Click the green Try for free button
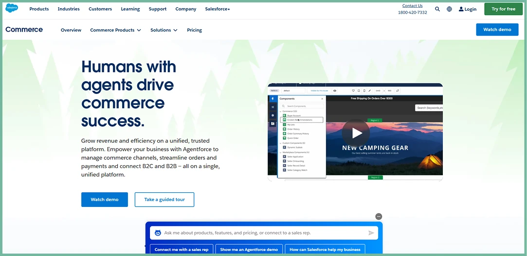 click(x=503, y=9)
